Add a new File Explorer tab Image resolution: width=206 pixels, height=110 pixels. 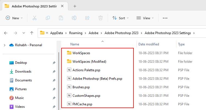pyautogui.click(x=75, y=6)
